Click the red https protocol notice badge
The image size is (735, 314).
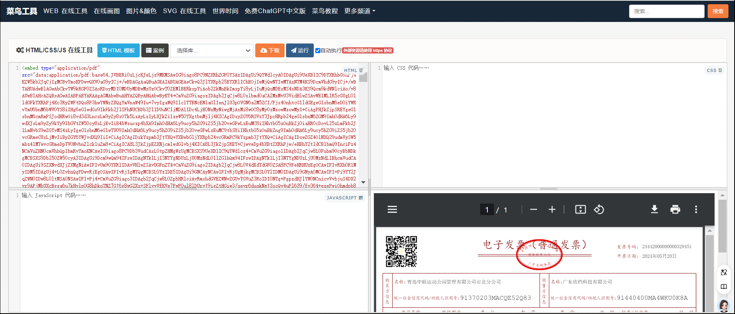368,50
